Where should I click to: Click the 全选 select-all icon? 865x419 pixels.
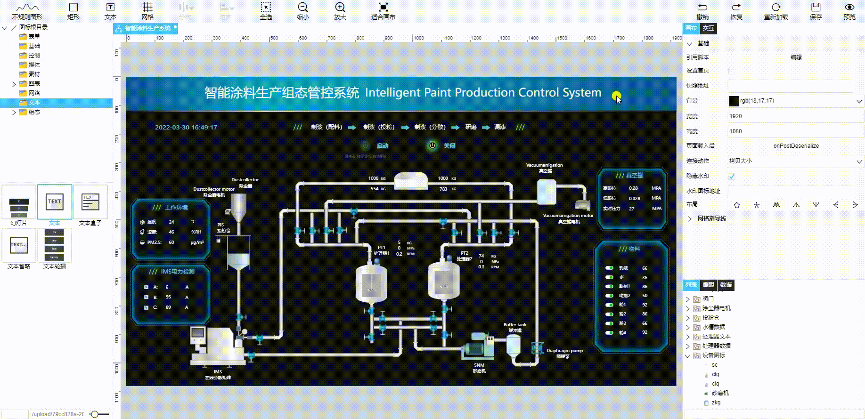(x=266, y=7)
